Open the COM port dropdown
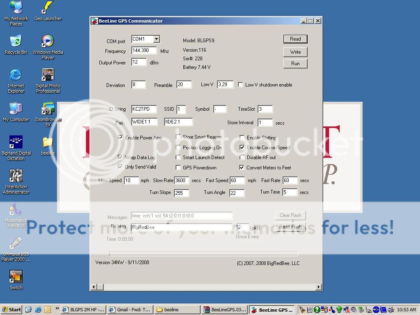Viewport: 420px width, 315px height. click(156, 39)
